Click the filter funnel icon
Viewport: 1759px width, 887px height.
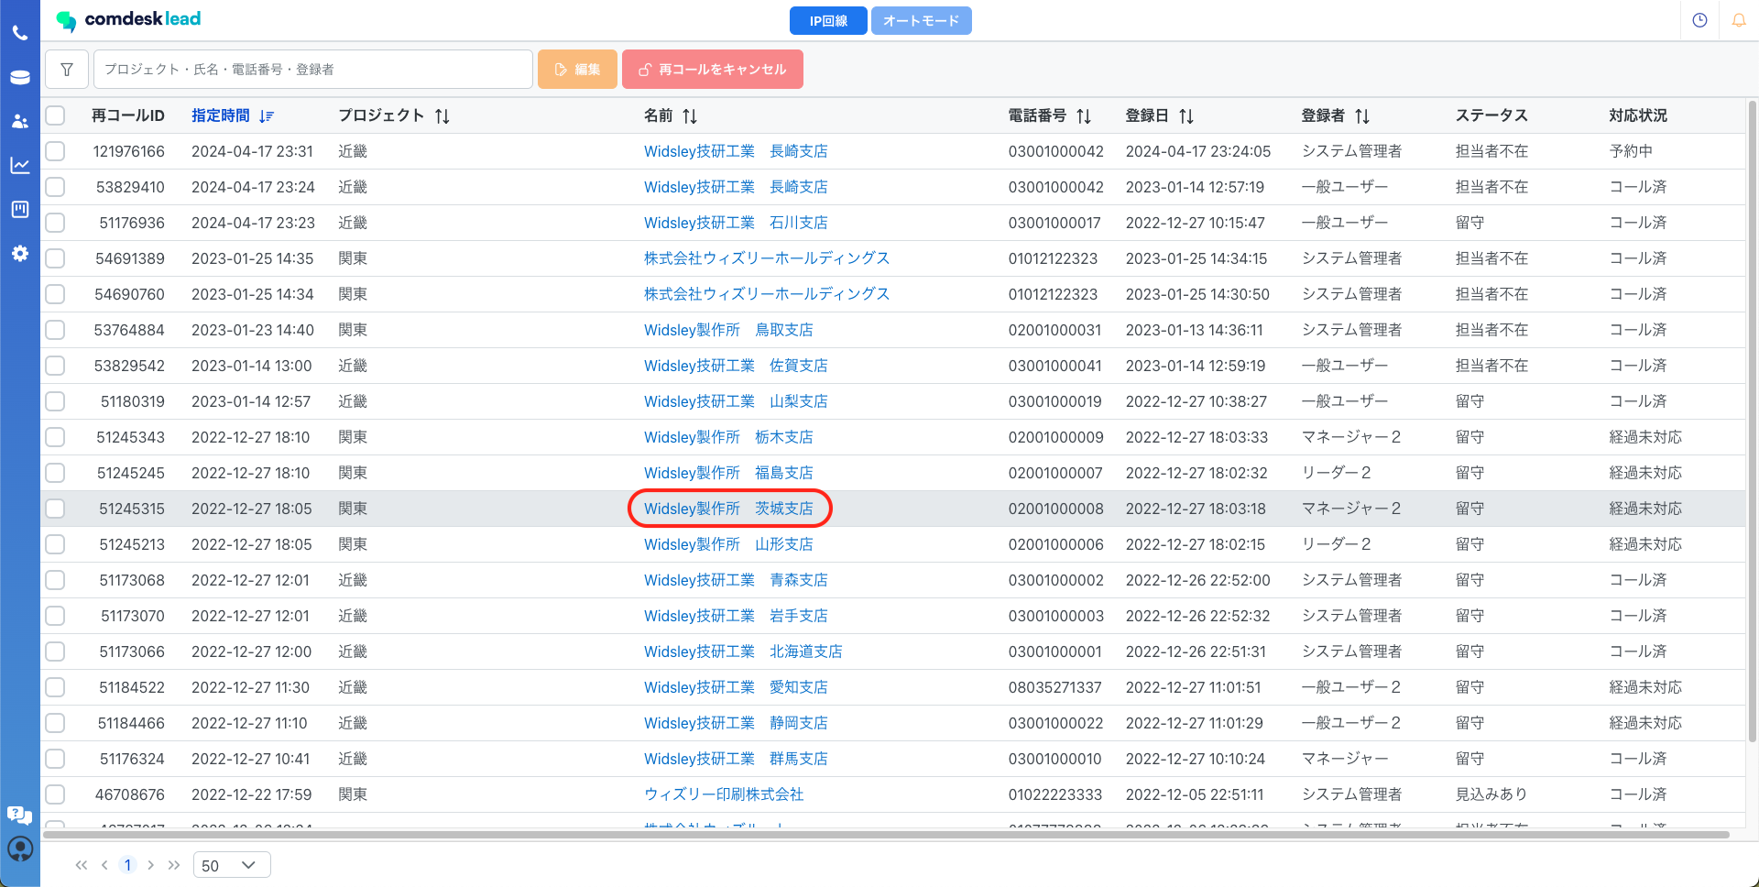click(67, 70)
